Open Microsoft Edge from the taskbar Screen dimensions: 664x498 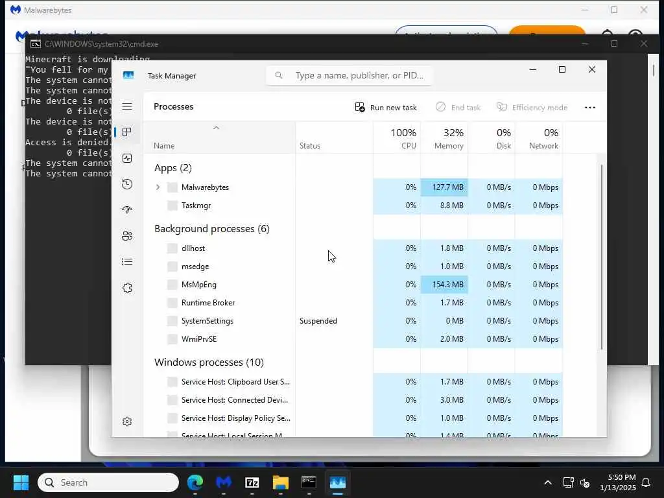pyautogui.click(x=195, y=482)
